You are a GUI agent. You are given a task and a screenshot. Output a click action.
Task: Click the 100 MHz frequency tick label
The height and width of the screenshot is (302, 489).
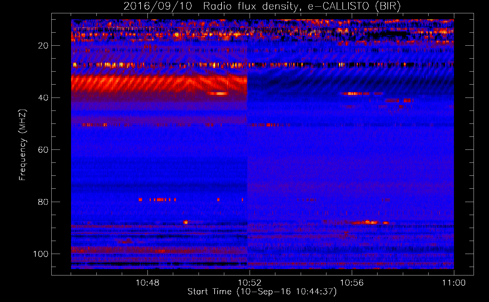[41, 254]
